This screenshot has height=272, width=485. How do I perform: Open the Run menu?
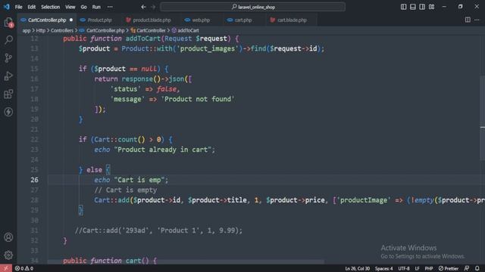click(x=96, y=7)
